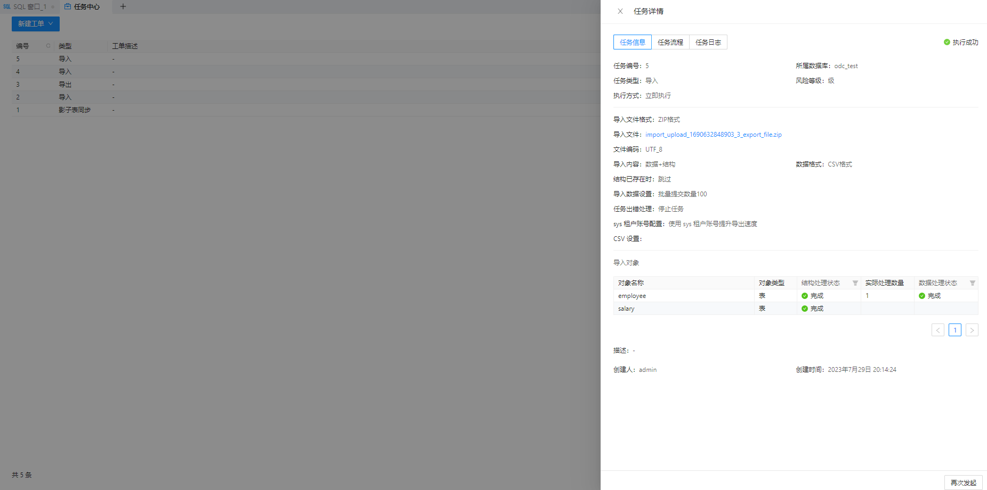Click the SQL 窗口_1 tab icon
This screenshot has height=490, width=987.
point(7,6)
